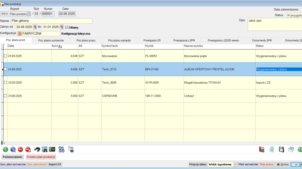Click the green add position icon
The width and height of the screenshot is (302, 169).
(x=6, y=149)
